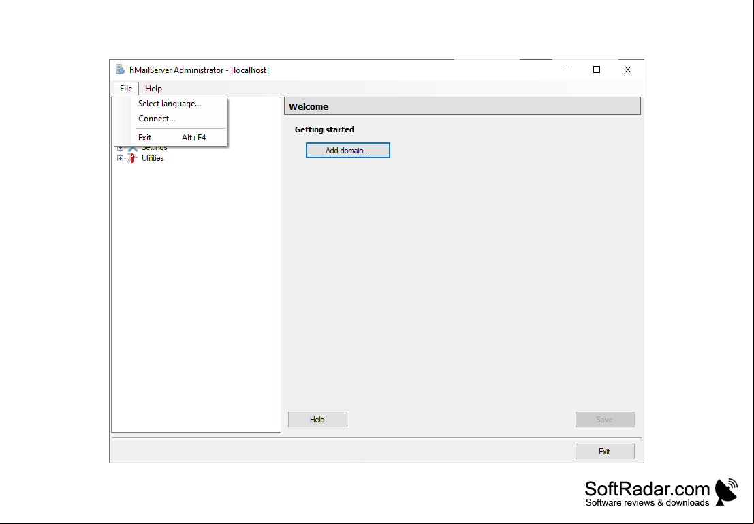This screenshot has width=754, height=524.
Task: Expand the Utilities tree node
Action: pyautogui.click(x=120, y=158)
